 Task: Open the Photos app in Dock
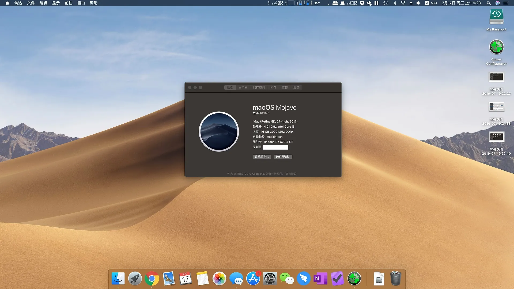point(219,279)
